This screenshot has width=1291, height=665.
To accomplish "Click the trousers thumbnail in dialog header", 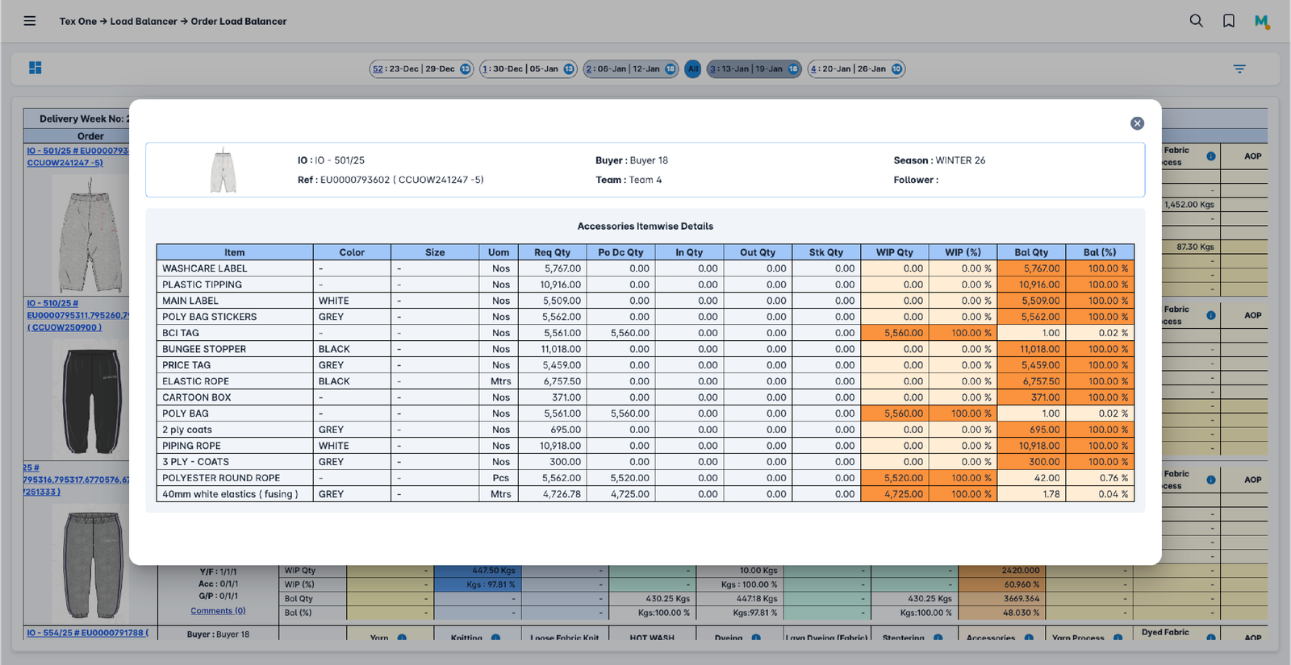I will tap(224, 170).
